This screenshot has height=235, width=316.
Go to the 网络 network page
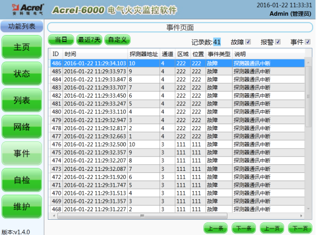(21, 127)
